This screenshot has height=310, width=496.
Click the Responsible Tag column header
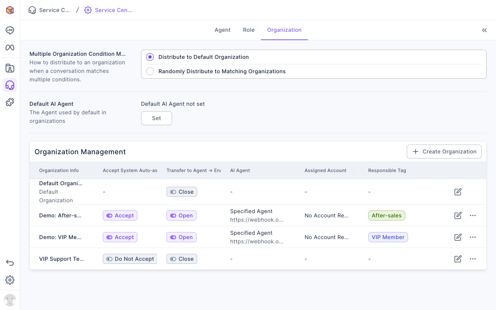[x=387, y=170]
